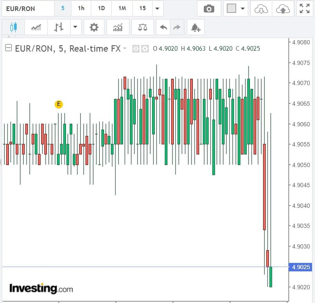
Task: Open the chart style dropdown arrow
Action: point(75,28)
